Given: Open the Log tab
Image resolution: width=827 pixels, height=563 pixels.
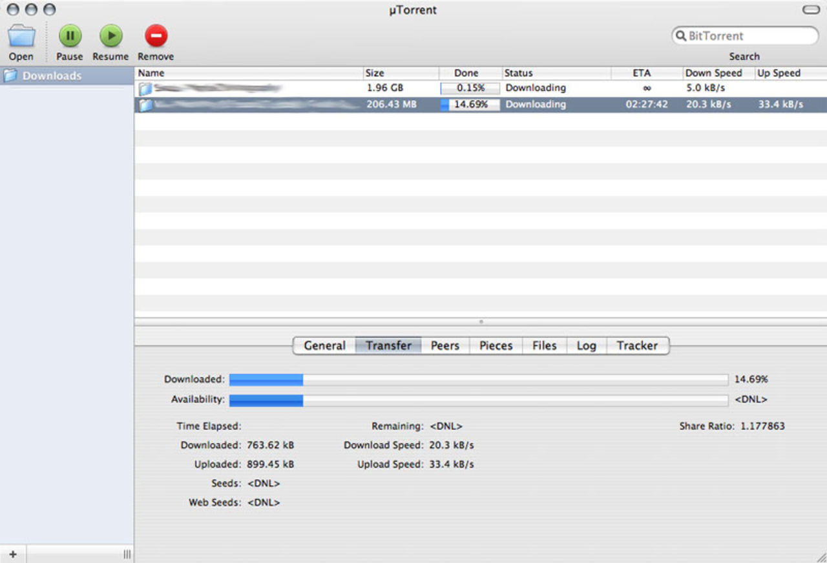Looking at the screenshot, I should click(x=585, y=345).
